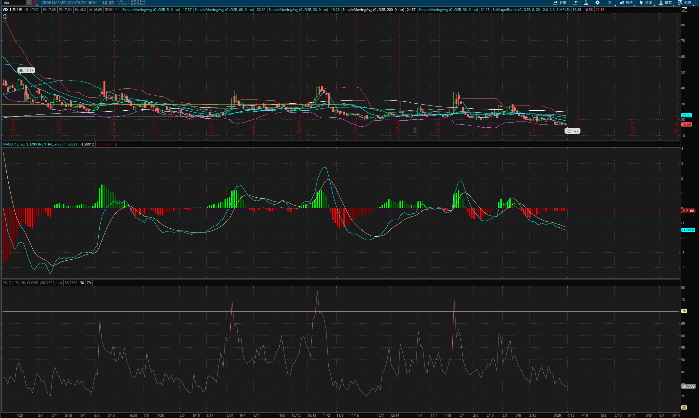Screen dimensions: 699x418
Task: Open the 绘图 drawings menu
Action: (x=646, y=3)
